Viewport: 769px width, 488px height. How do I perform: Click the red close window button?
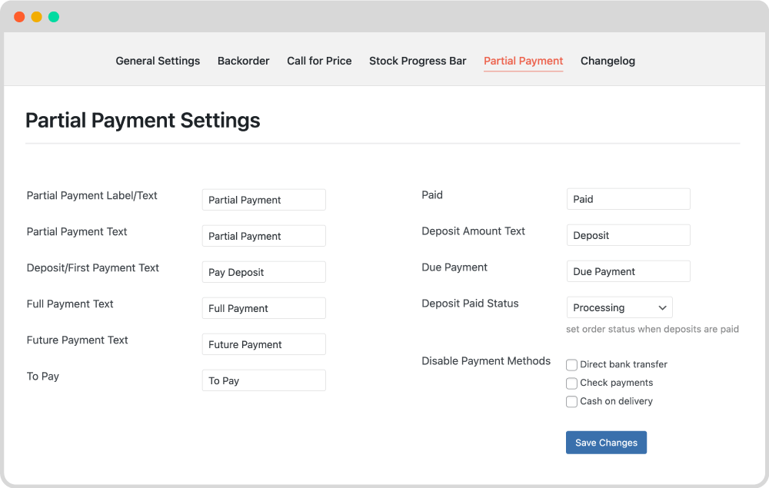click(20, 17)
